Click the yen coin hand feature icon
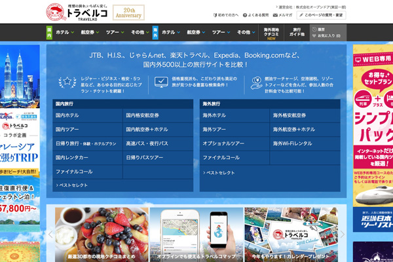The width and height of the screenshot is (393, 262). click(x=257, y=83)
